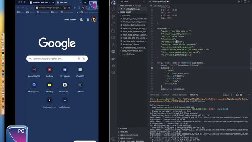Collapse the Open Editors section

(133, 6)
